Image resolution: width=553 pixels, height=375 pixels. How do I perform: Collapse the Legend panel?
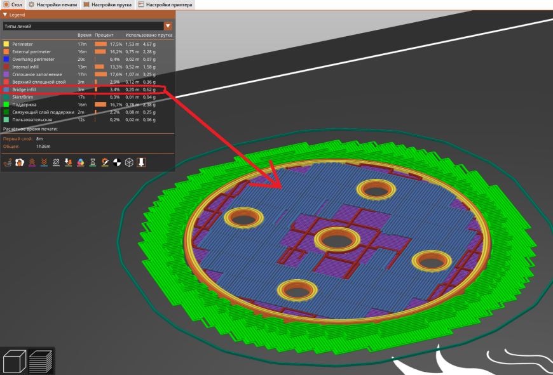tap(5, 14)
